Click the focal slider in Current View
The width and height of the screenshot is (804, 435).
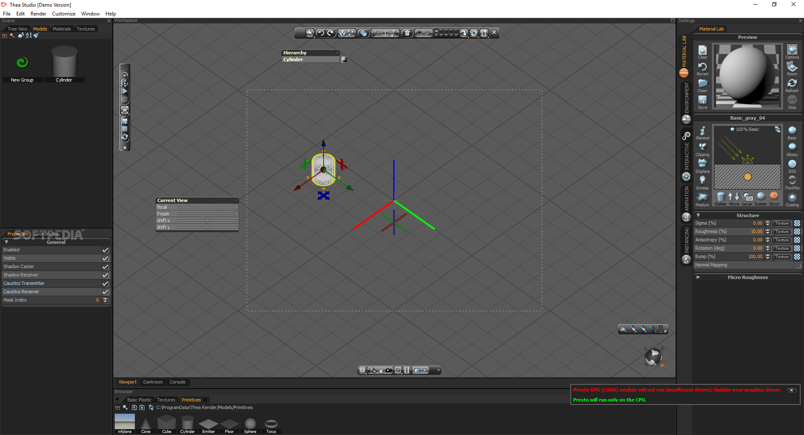click(x=208, y=207)
